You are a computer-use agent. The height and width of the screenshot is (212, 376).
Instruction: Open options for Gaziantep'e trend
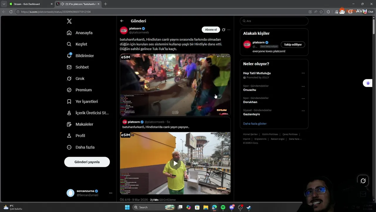[x=303, y=111]
